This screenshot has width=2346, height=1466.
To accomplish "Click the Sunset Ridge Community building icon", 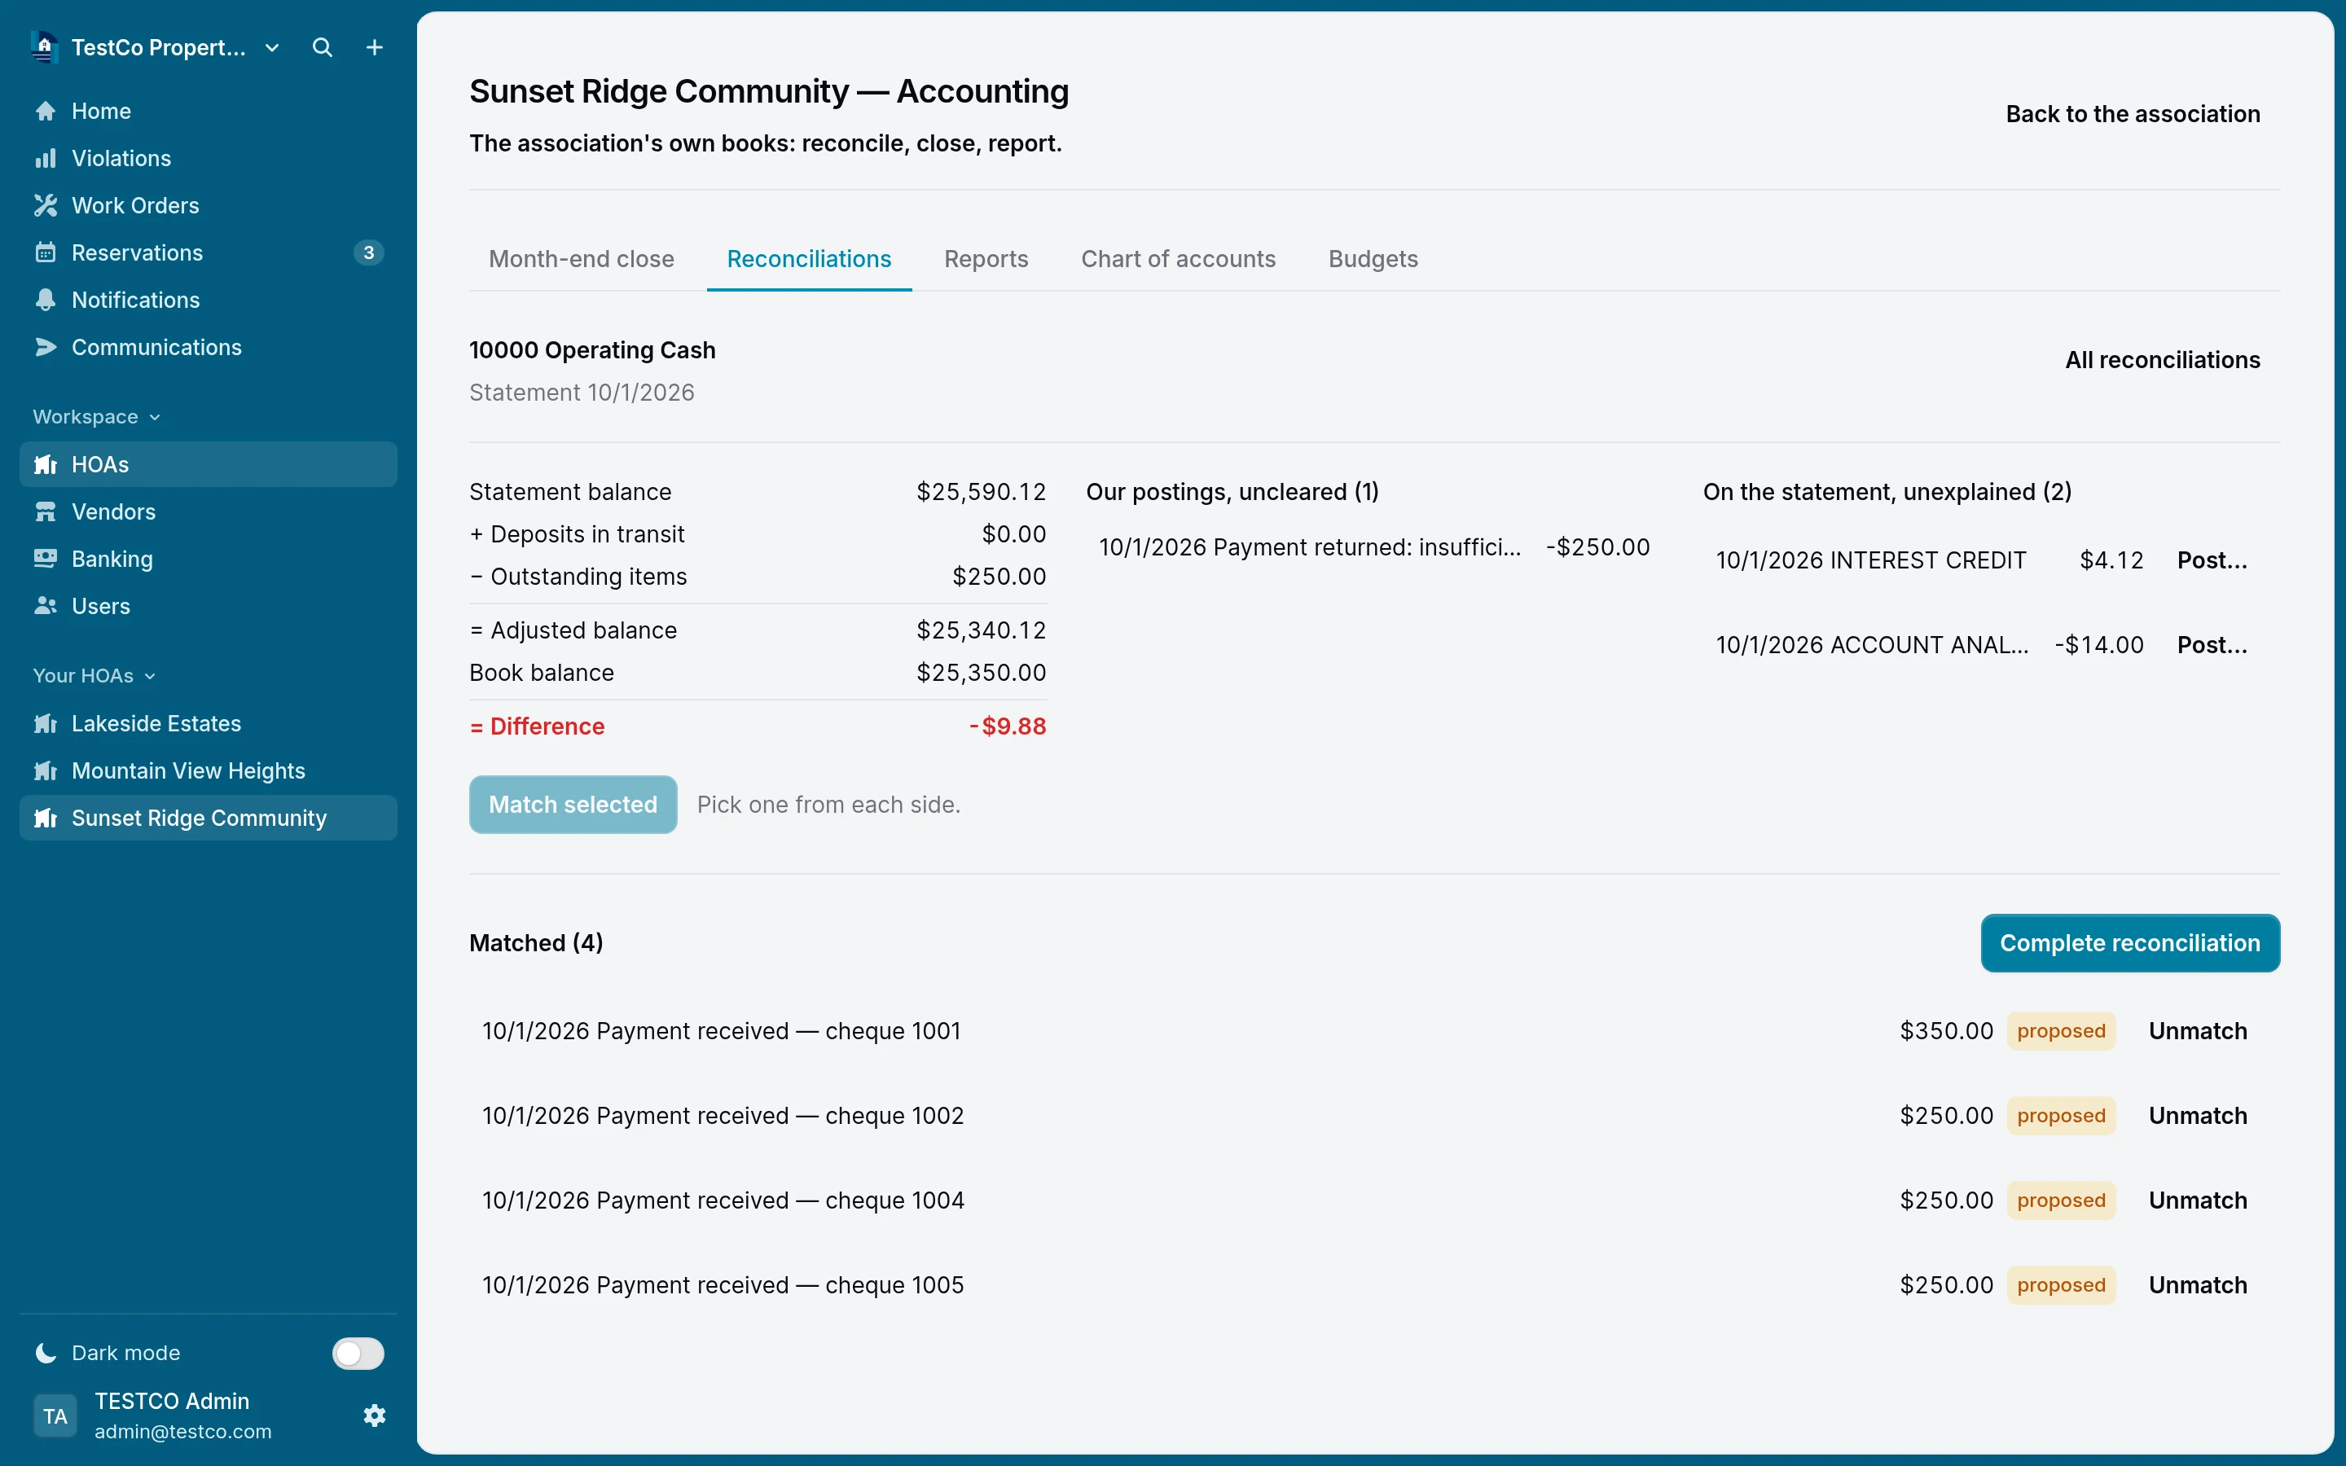I will tap(46, 819).
